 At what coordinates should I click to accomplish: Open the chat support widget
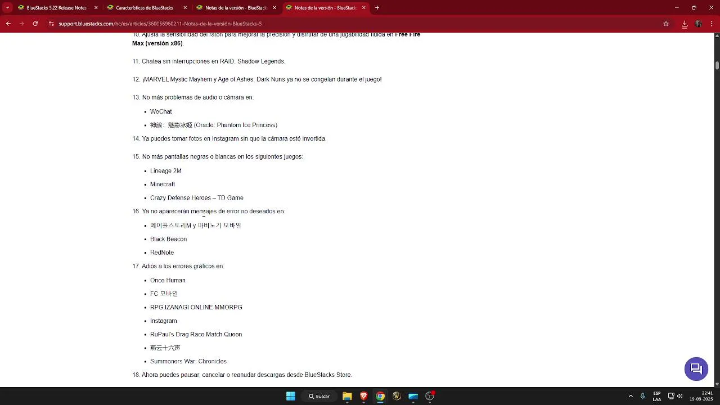696,368
